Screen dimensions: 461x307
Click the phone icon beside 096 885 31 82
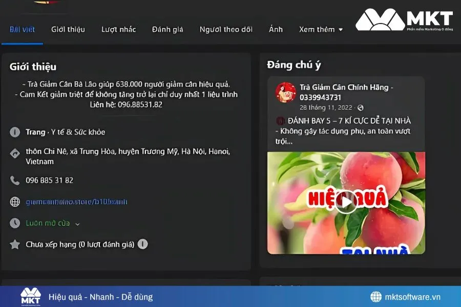tap(14, 180)
